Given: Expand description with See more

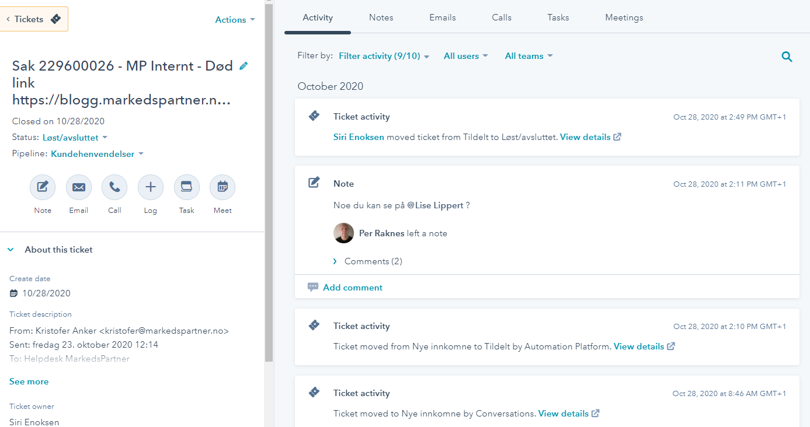Looking at the screenshot, I should [x=29, y=381].
